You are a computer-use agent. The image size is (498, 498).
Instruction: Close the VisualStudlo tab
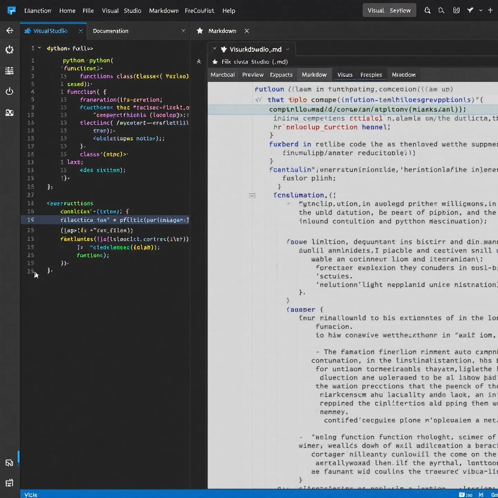coord(81,31)
